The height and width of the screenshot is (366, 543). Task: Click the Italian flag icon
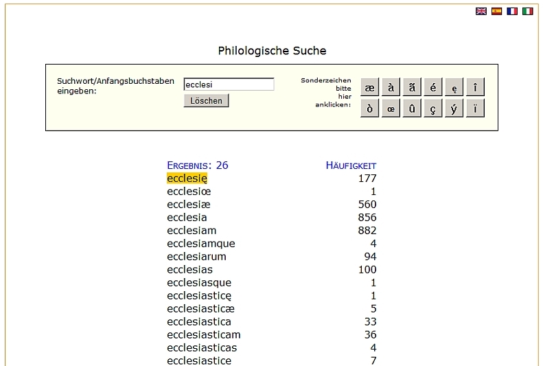[x=527, y=12]
